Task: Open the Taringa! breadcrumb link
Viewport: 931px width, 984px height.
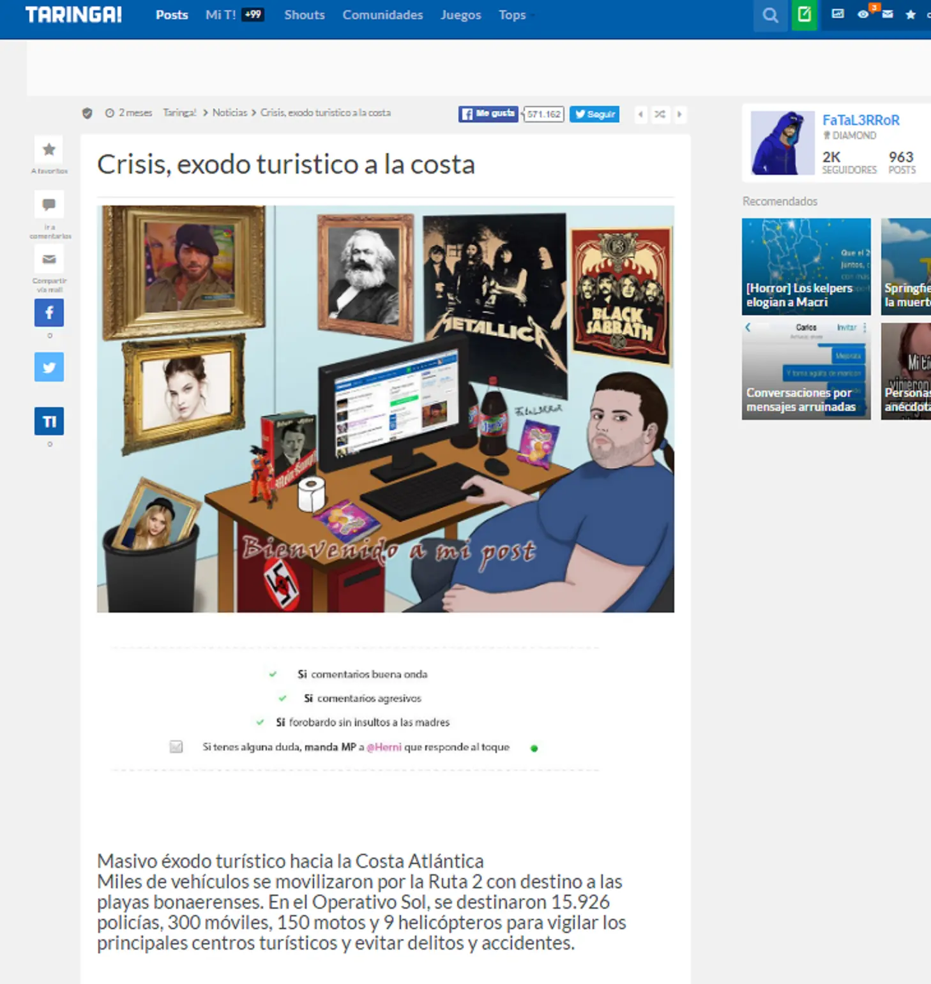Action: tap(179, 113)
